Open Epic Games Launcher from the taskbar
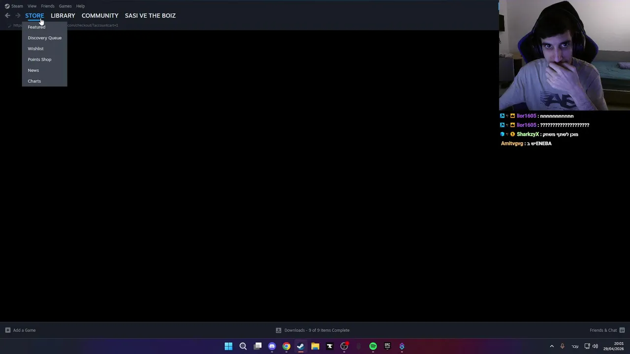Image resolution: width=630 pixels, height=354 pixels. point(387,346)
